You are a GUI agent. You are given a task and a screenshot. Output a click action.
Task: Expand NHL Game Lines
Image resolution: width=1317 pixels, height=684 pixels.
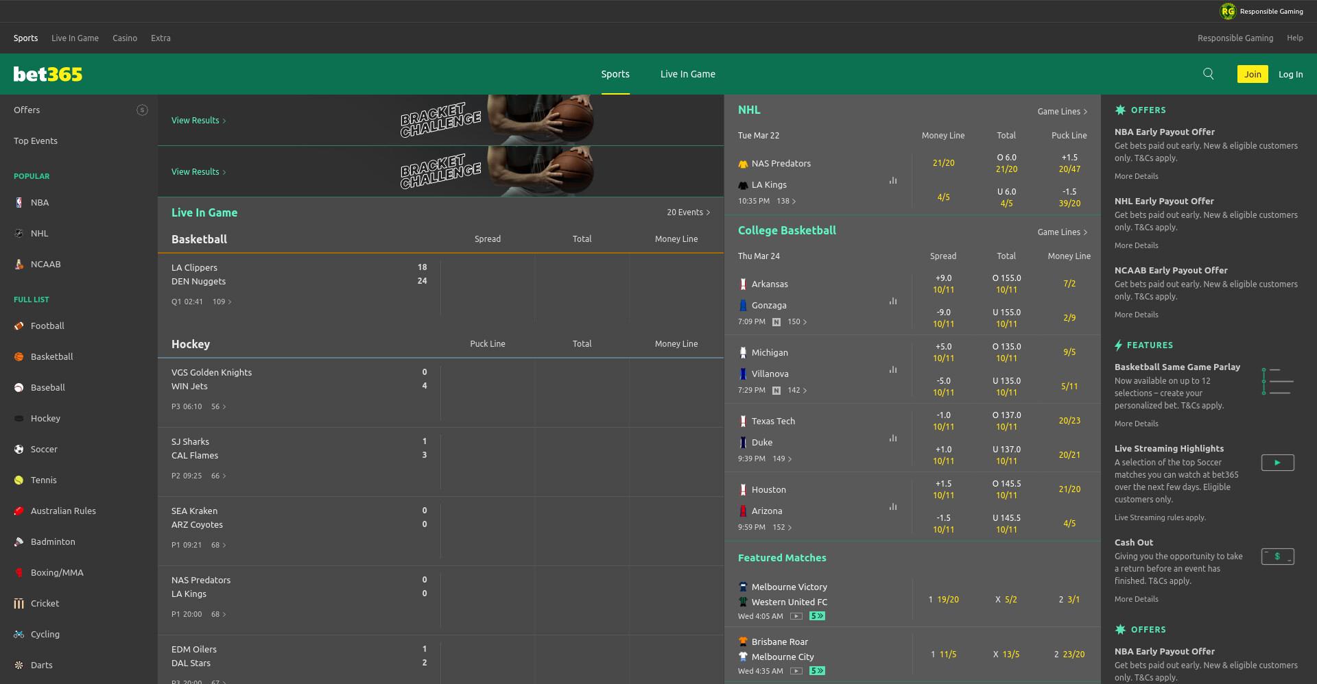1062,112
